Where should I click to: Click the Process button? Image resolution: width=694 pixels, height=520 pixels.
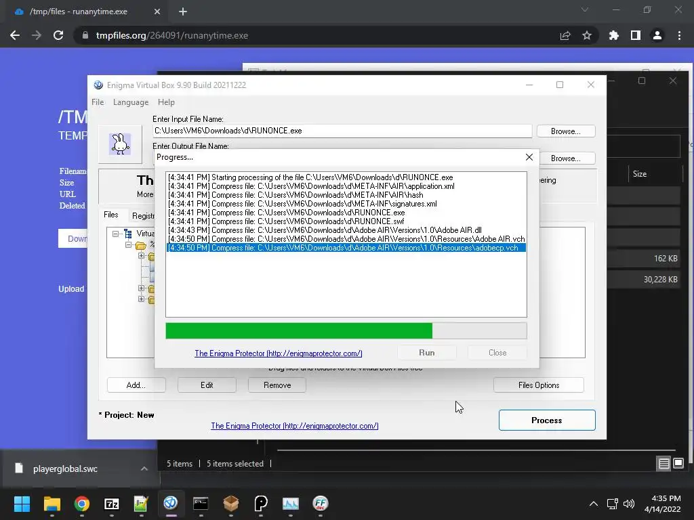[x=547, y=420]
